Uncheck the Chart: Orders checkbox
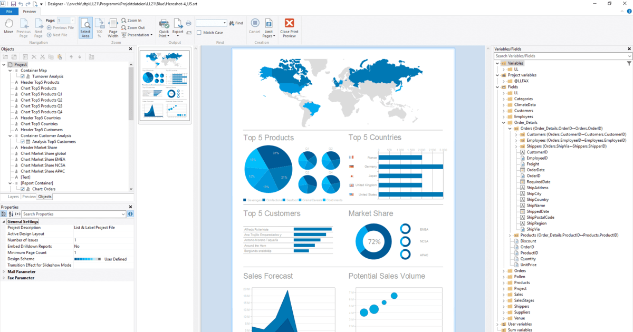 click(22, 189)
